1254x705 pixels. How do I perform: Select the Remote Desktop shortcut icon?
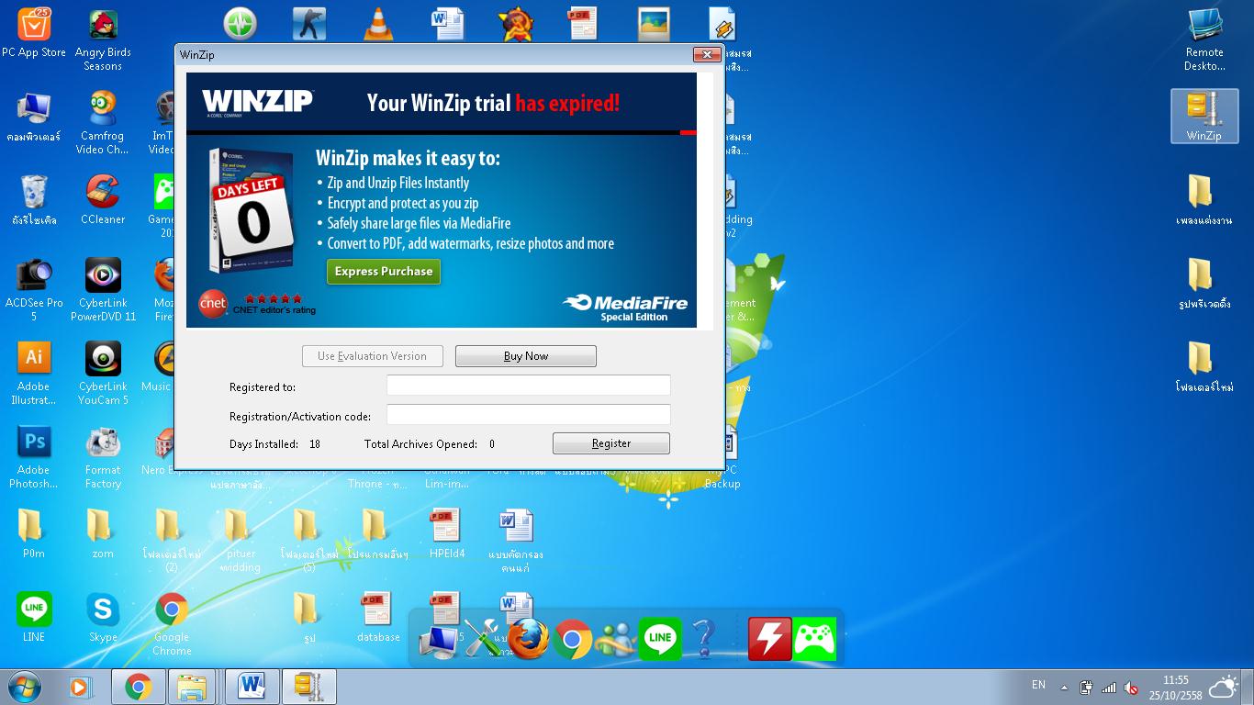tap(1204, 40)
